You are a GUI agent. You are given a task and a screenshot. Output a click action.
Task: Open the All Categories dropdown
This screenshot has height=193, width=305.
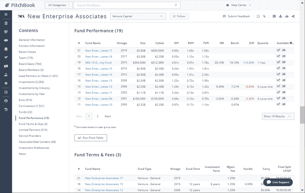click(x=58, y=5)
